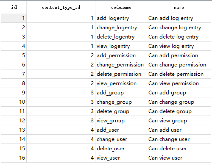Select the Can delete user cell
This screenshot has height=163, width=212.
(179, 149)
